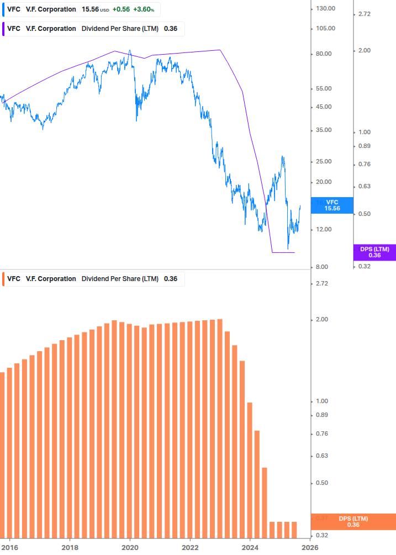Select the orange Dividend Per Share (LTM) legend
396x555 pixels.
[93, 279]
